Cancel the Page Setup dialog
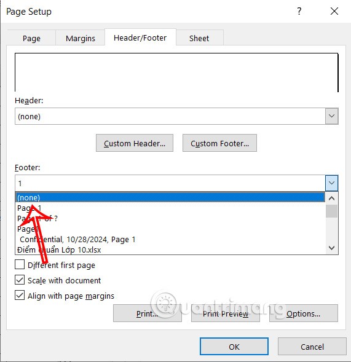The width and height of the screenshot is (351, 362). coord(312,347)
